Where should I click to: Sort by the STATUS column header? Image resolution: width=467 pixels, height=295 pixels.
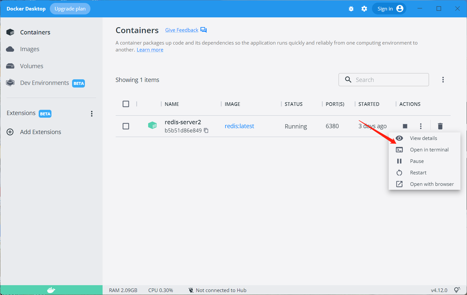click(x=293, y=104)
